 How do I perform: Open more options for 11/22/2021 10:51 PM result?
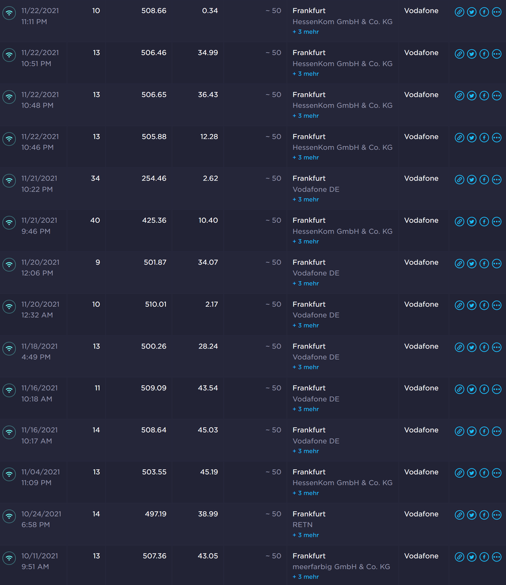pos(497,54)
